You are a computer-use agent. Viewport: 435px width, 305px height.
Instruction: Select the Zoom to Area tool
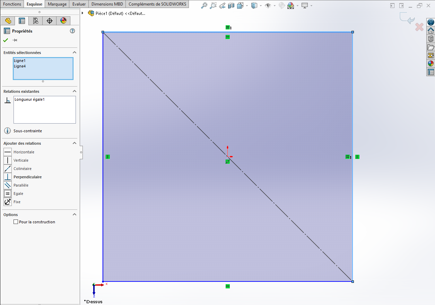tap(213, 6)
